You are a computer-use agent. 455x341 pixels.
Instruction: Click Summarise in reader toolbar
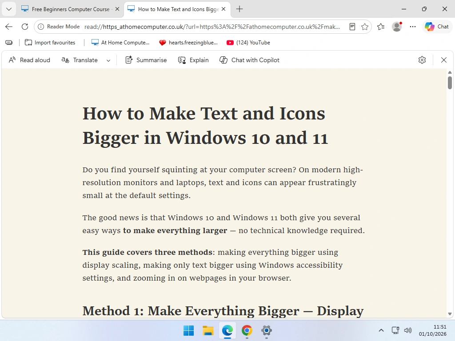click(146, 60)
